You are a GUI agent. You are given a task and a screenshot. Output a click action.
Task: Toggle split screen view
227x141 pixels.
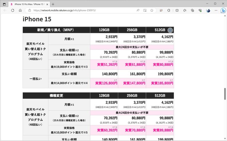pyautogui.click(x=177, y=10)
